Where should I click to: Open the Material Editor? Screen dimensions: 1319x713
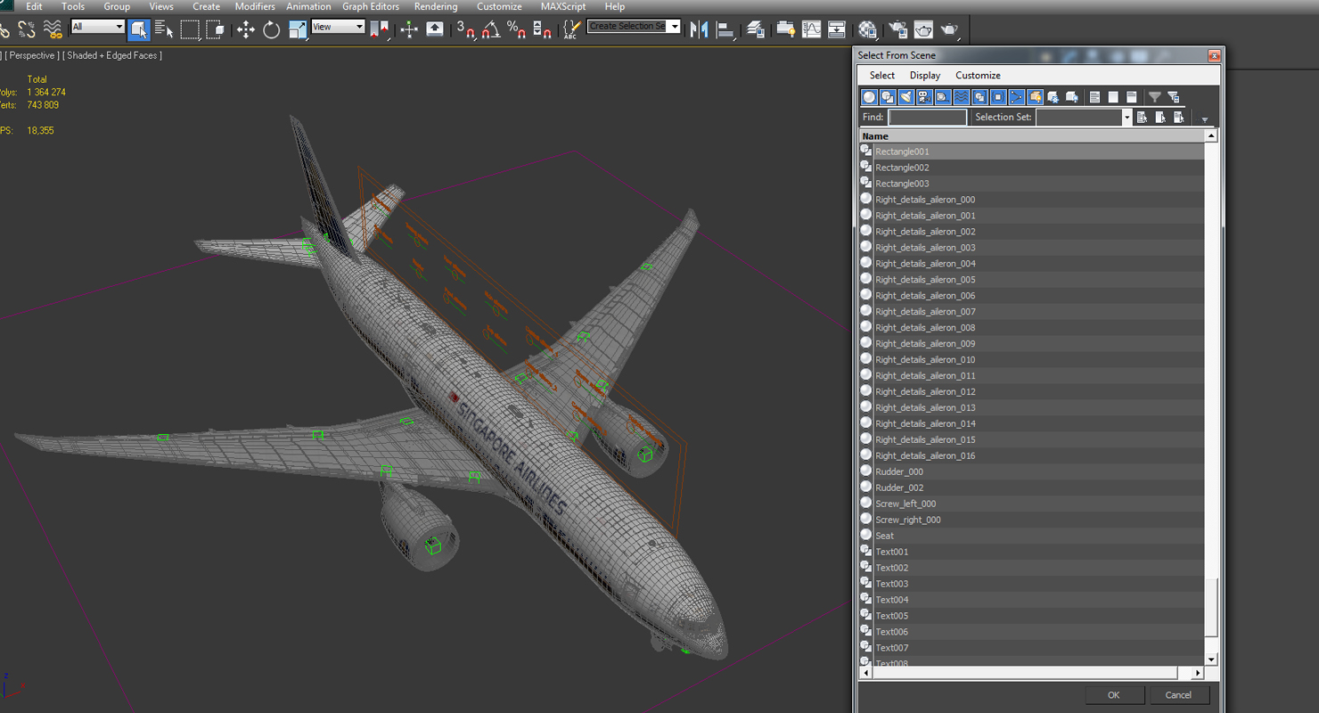(x=867, y=29)
